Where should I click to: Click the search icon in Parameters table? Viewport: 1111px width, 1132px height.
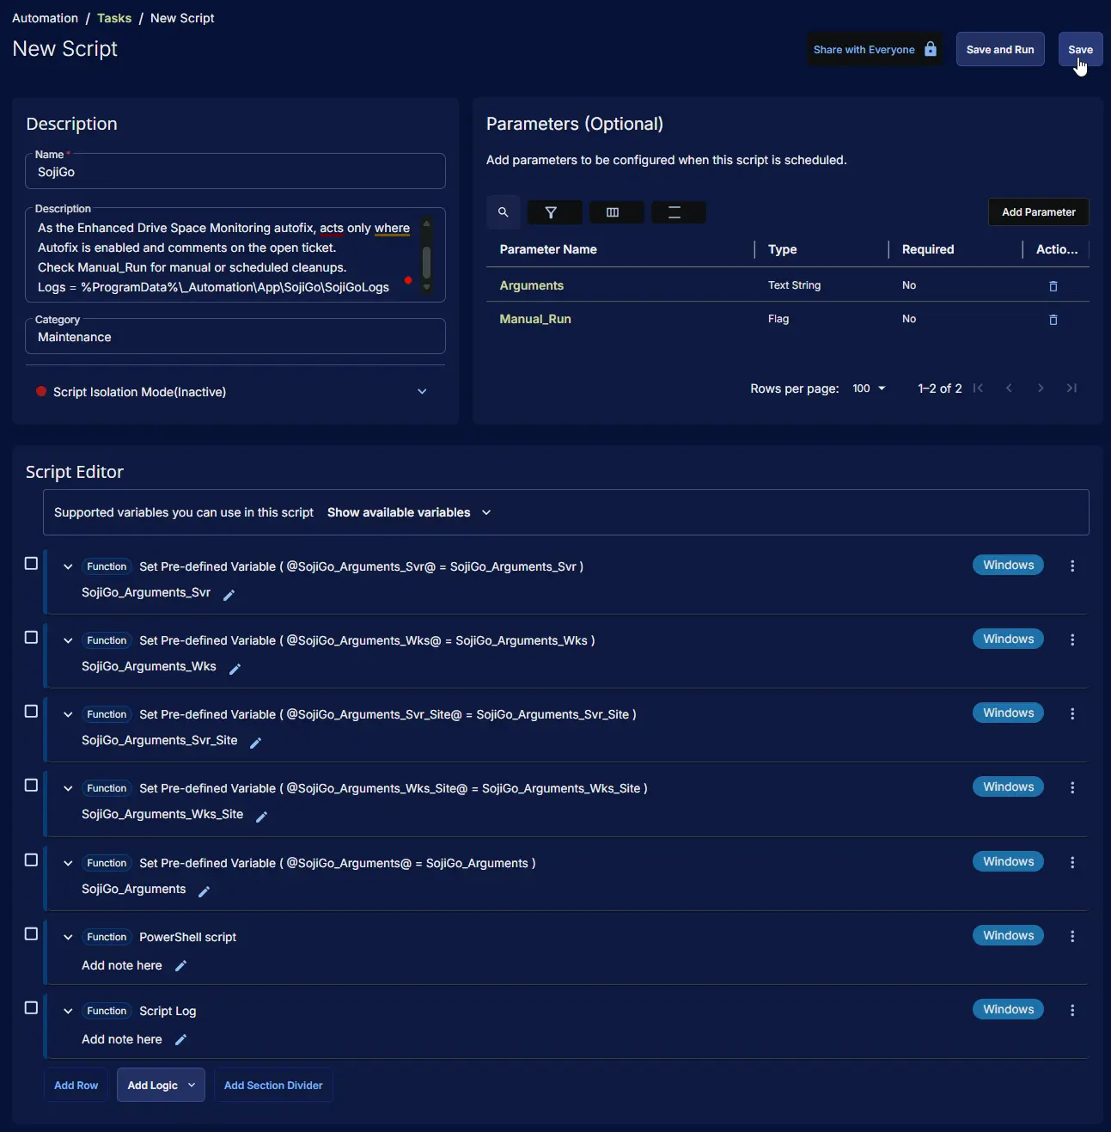pos(504,212)
